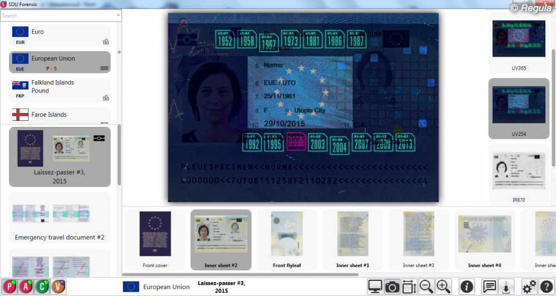
Task: Open the Front flyleaf page thumbnail
Action: (286, 240)
